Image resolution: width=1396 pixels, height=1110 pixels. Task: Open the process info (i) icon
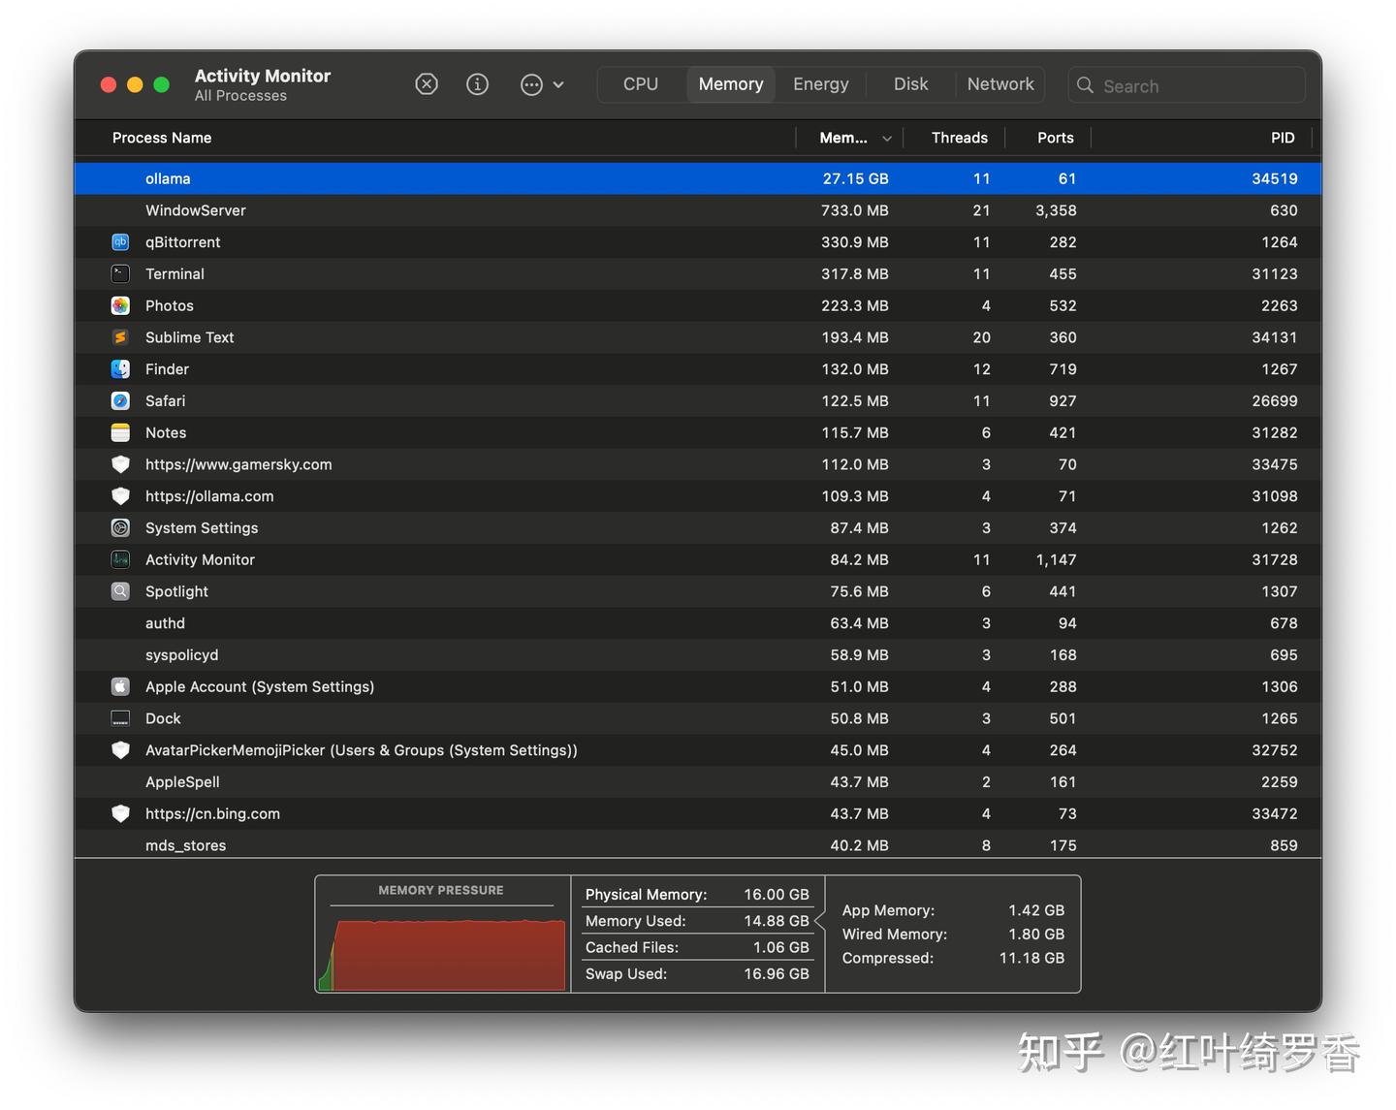pyautogui.click(x=477, y=84)
